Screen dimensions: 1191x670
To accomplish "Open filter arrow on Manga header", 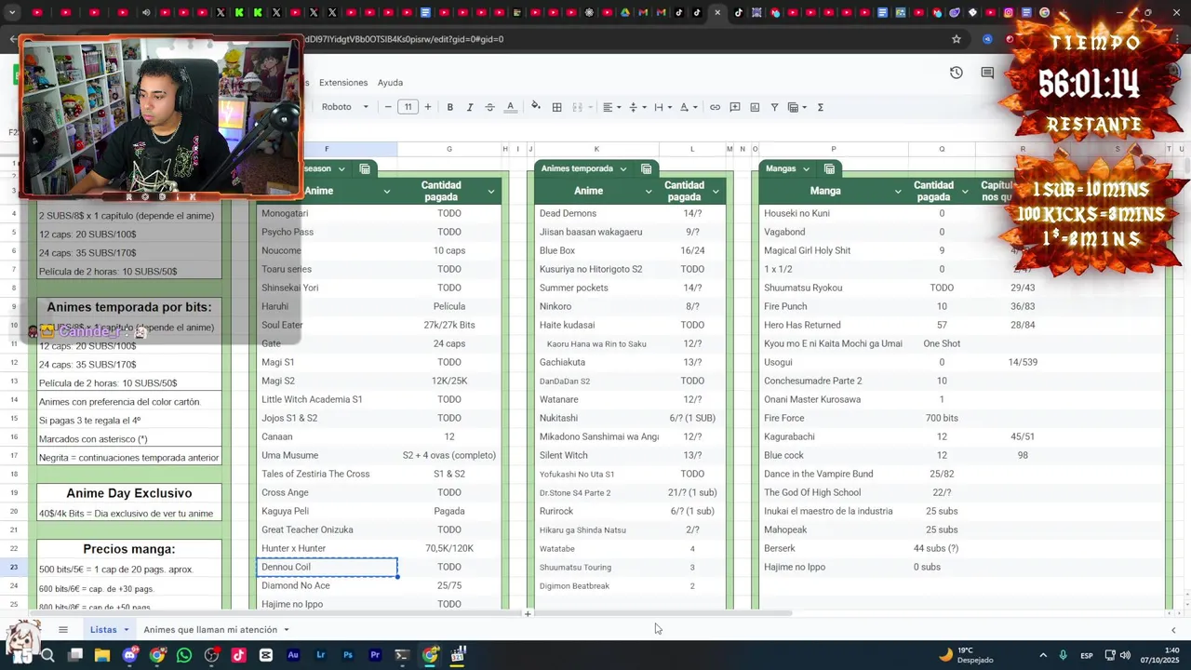I will [898, 192].
